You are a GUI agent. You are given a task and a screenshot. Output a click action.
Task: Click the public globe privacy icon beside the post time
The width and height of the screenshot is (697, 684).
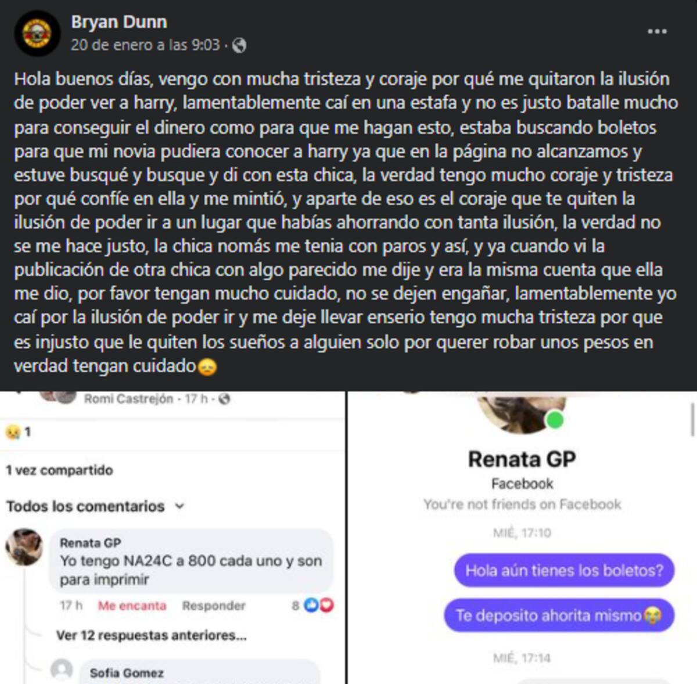click(239, 45)
